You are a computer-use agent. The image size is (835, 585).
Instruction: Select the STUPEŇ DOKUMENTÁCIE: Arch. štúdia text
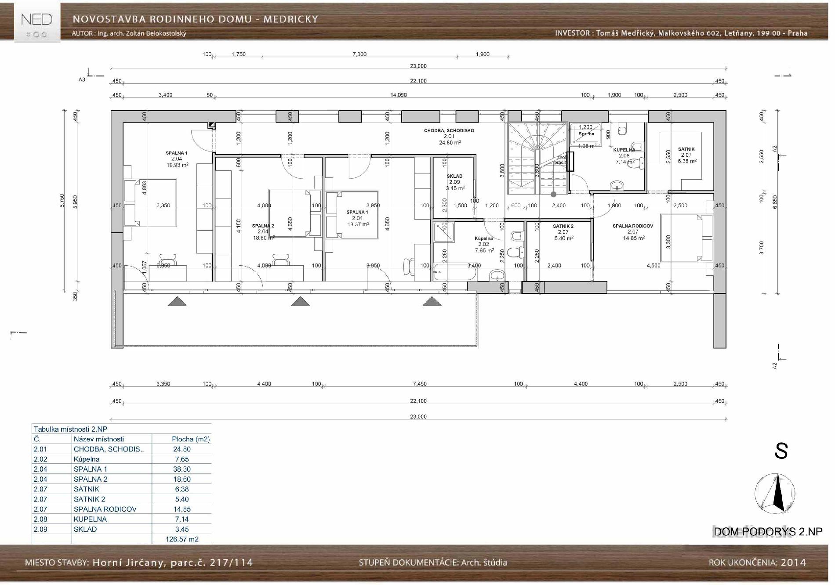[x=433, y=563]
